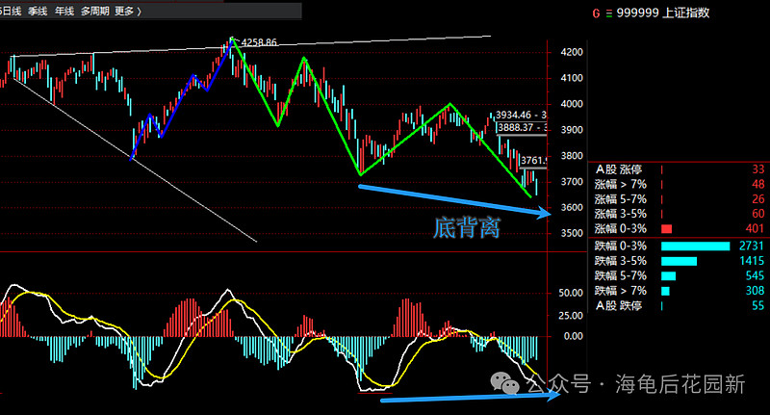Open the red-green list icon beside 999999
Screen dimensions: 770x415
click(x=609, y=13)
